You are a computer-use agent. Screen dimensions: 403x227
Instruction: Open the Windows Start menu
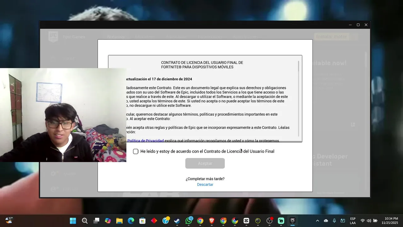[73, 221]
